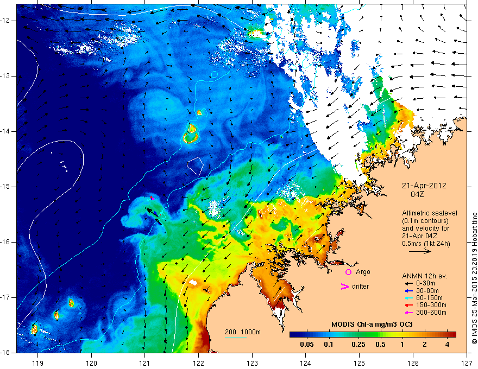Click the '0.25' colorbar tick label
This screenshot has width=478, height=369.
[358, 345]
